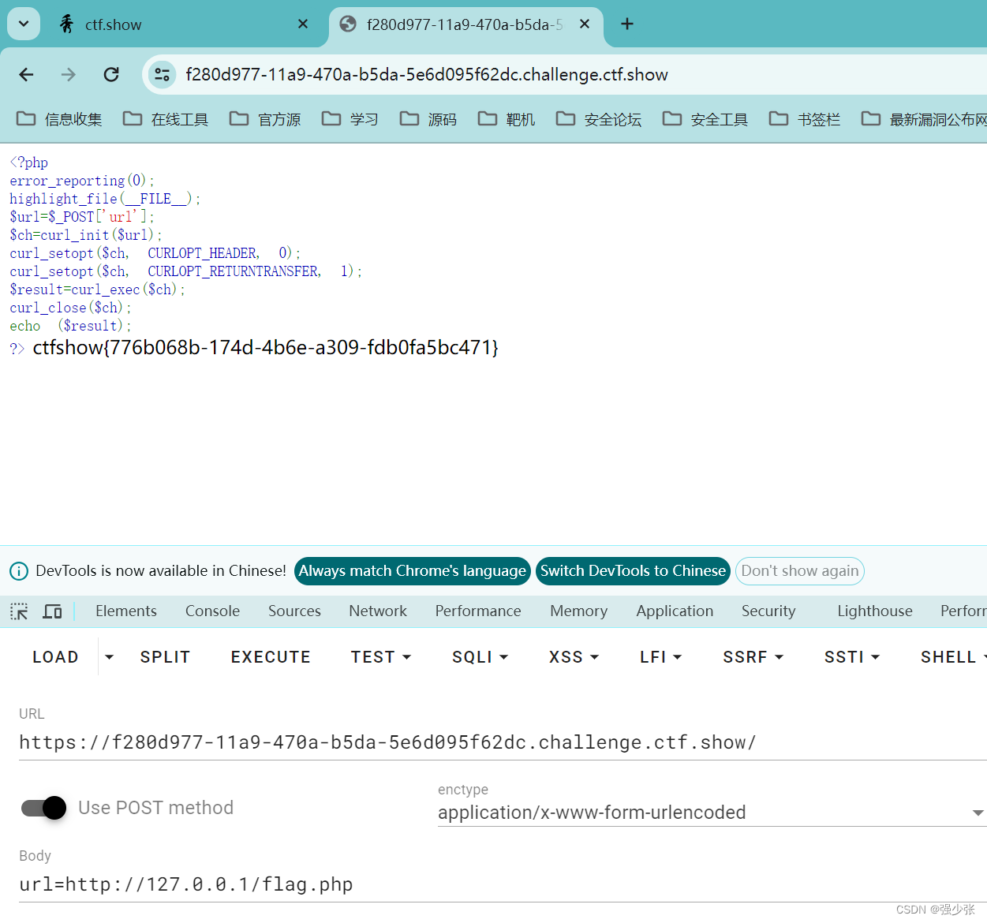This screenshot has width=987, height=923.
Task: Open the Sources DevTools tab
Action: tap(294, 611)
